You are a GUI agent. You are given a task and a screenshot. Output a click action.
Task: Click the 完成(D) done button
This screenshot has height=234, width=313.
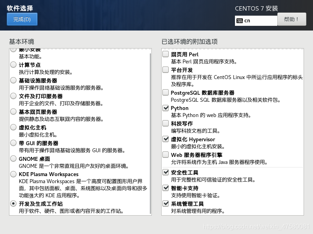(x=22, y=19)
